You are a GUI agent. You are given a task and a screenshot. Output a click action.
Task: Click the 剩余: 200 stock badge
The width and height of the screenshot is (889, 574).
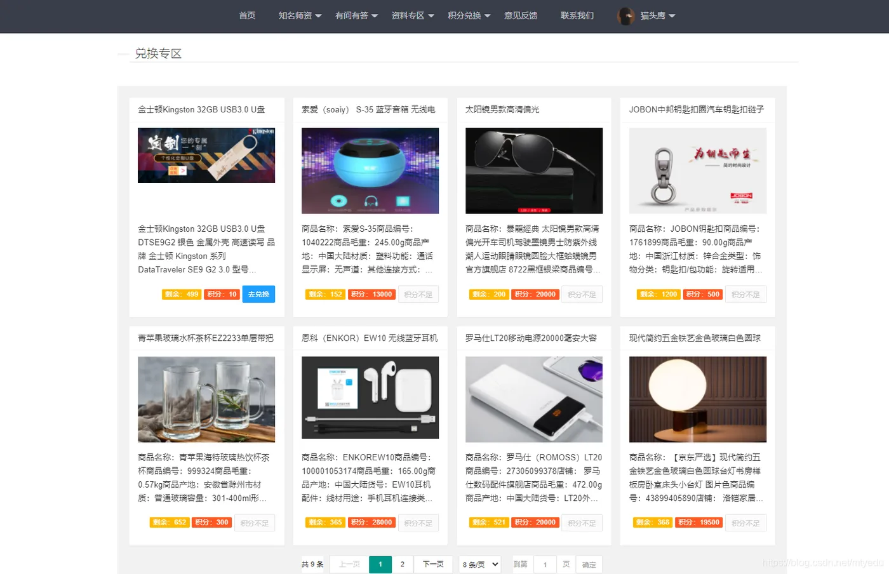(489, 294)
